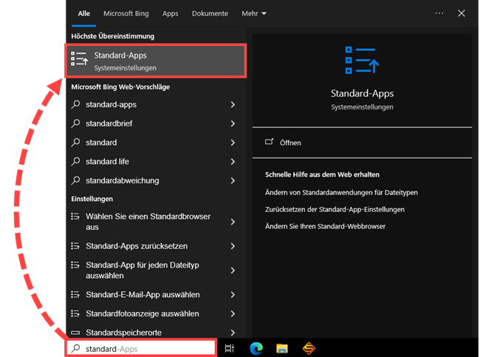
Task: Launch Microsoft Edge from the taskbar
Action: pyautogui.click(x=256, y=348)
